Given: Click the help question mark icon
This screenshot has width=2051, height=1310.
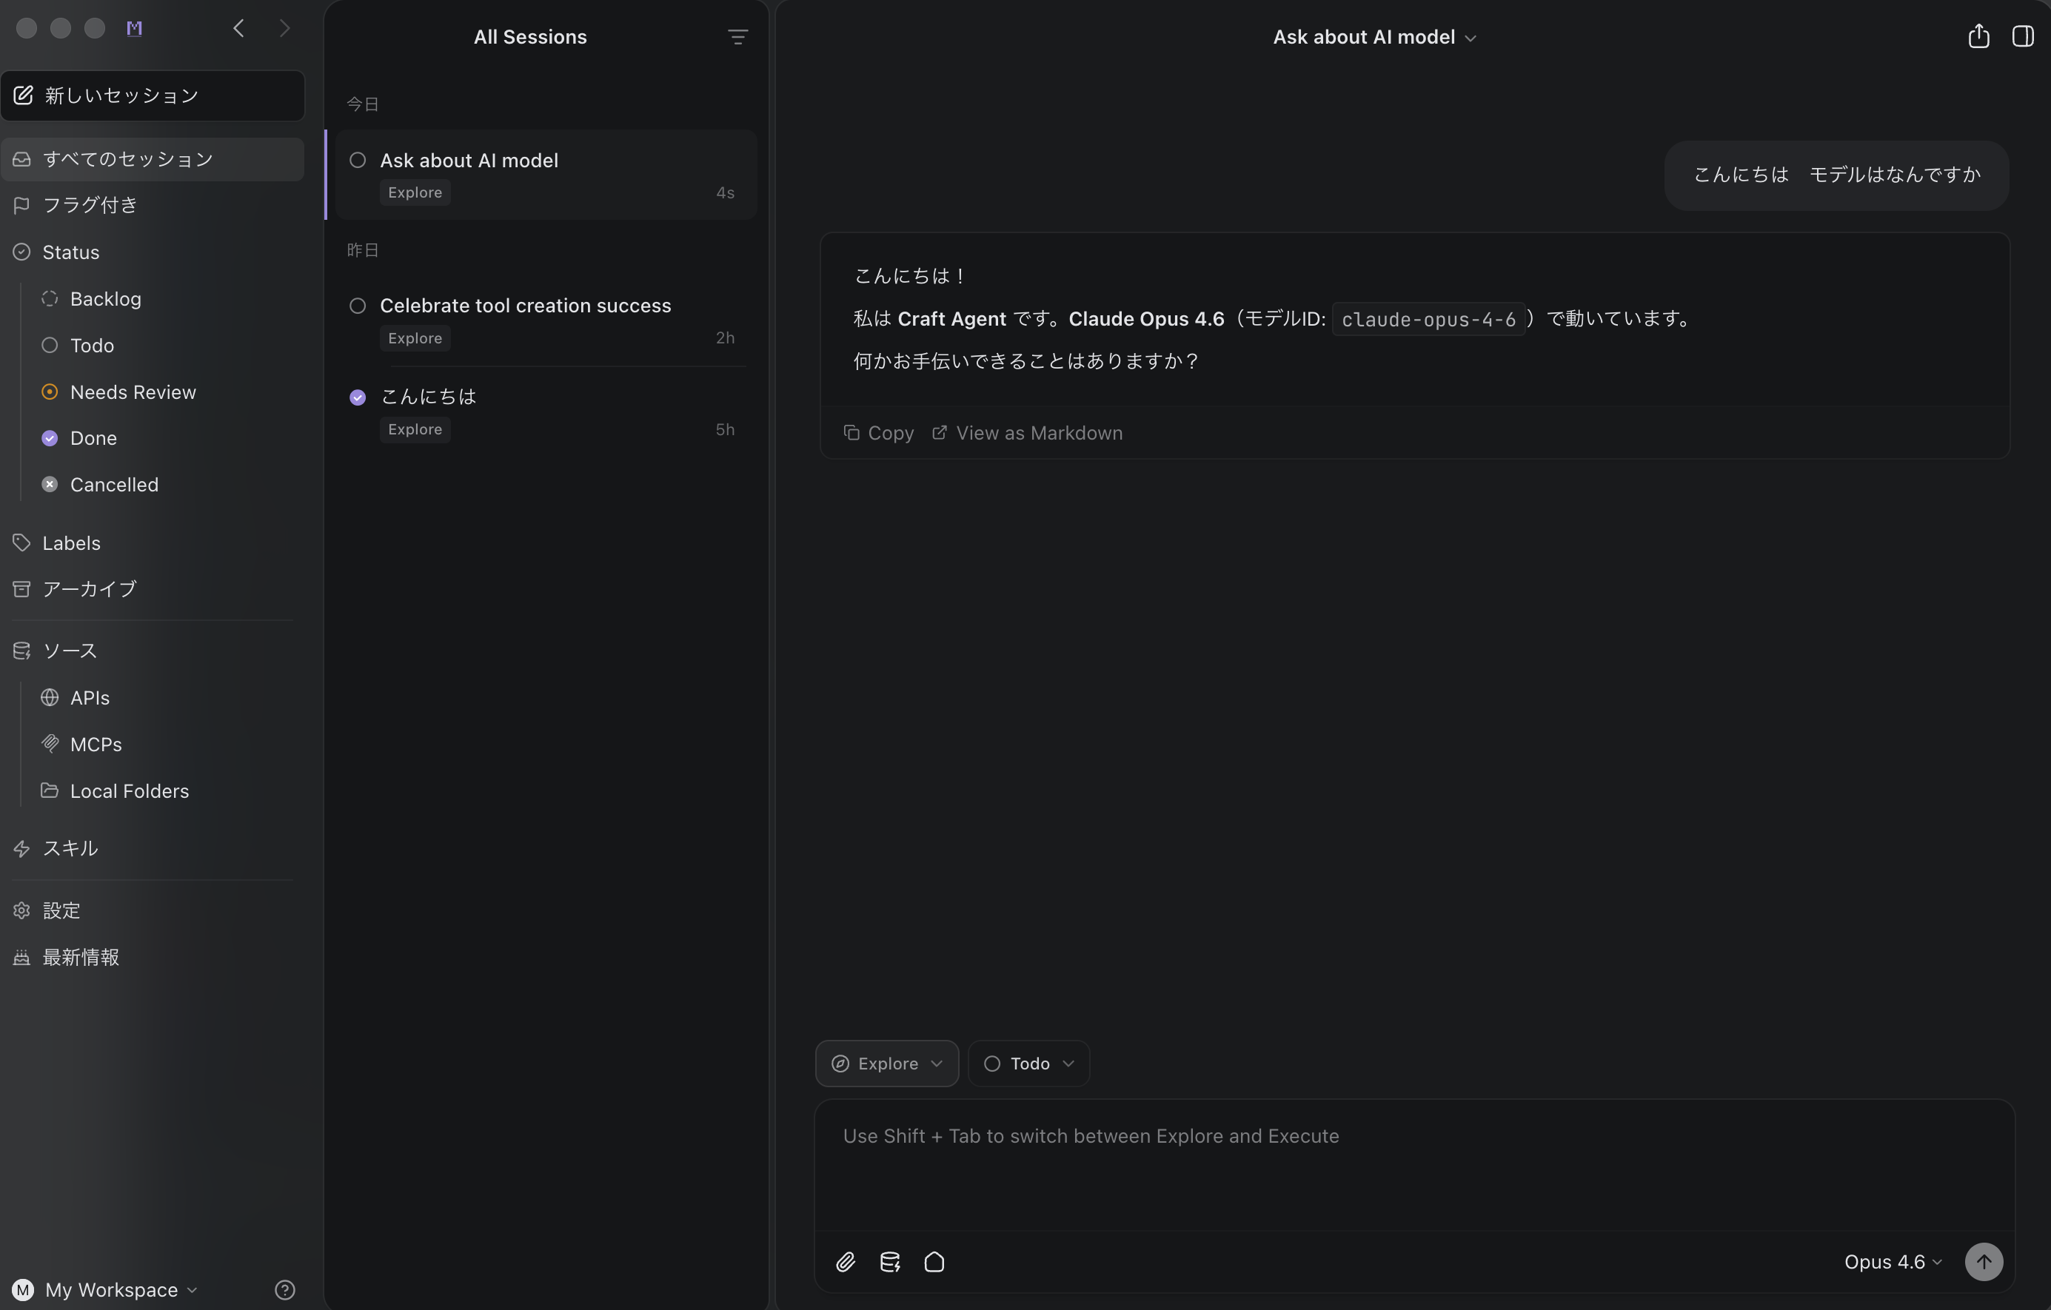Looking at the screenshot, I should (x=284, y=1289).
